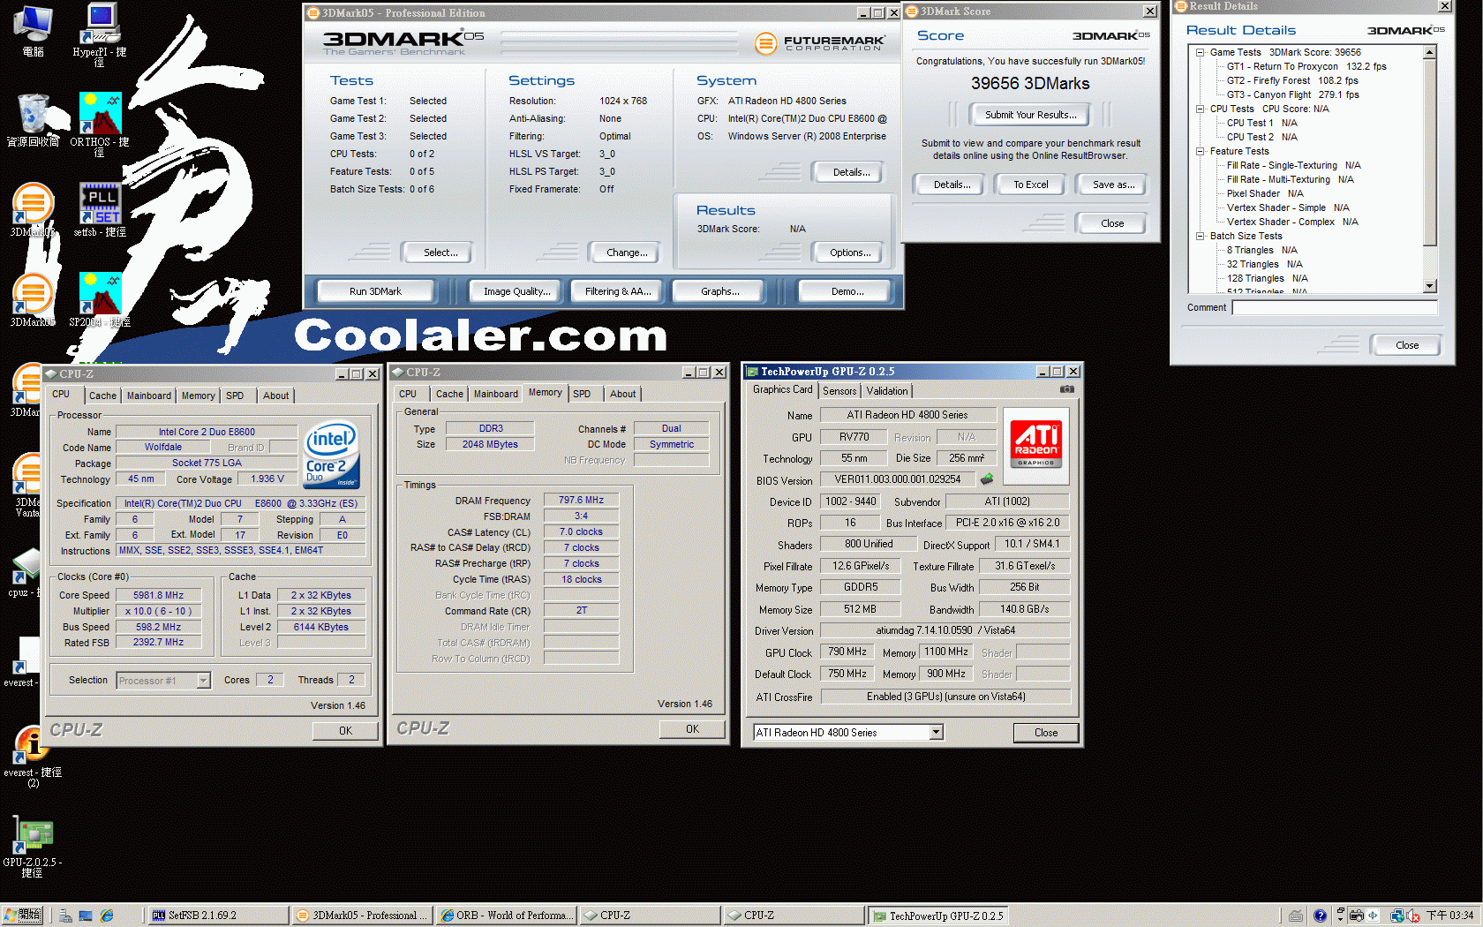Click Close button in Result Details window
This screenshot has width=1483, height=927.
[x=1406, y=345]
